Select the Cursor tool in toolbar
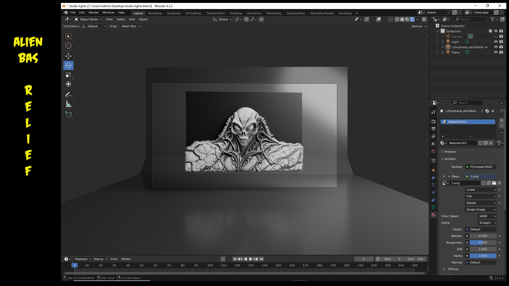 [x=68, y=46]
